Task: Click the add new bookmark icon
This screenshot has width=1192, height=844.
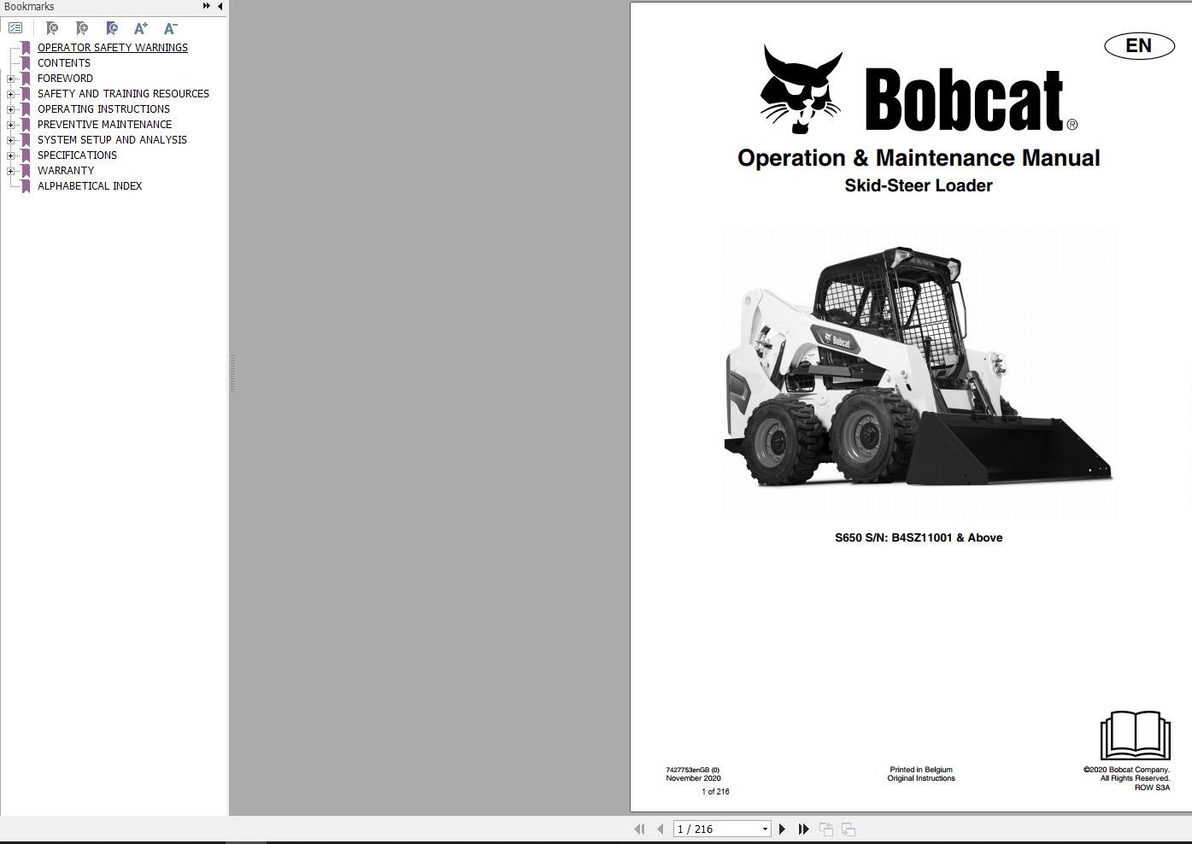Action: click(82, 28)
